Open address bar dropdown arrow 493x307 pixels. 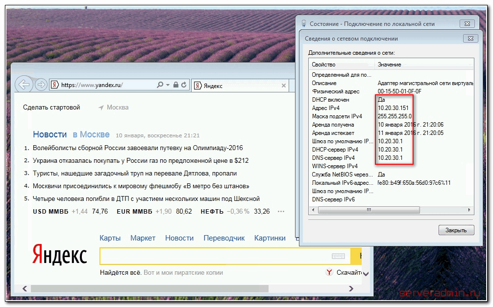[168, 85]
